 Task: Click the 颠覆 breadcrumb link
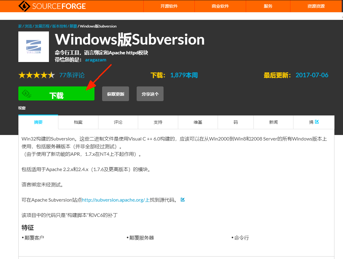[x=73, y=26]
